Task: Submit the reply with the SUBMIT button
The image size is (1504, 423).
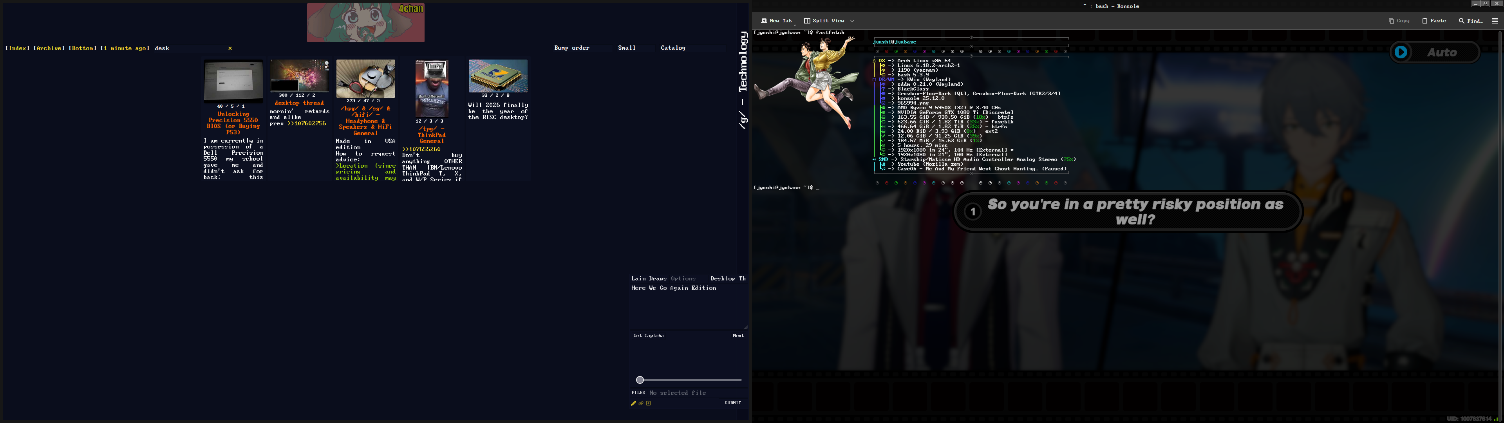Action: pos(732,403)
